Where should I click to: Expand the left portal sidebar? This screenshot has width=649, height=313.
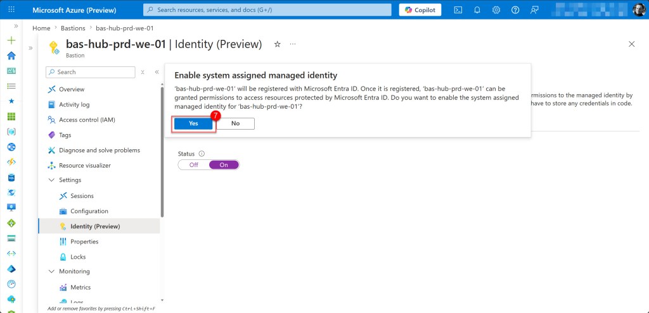16,26
